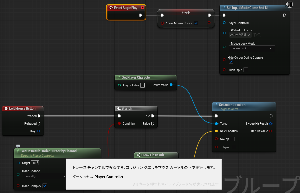Select the Break Hit Result node header
Viewport: 300px width, 193px height.
pos(156,155)
